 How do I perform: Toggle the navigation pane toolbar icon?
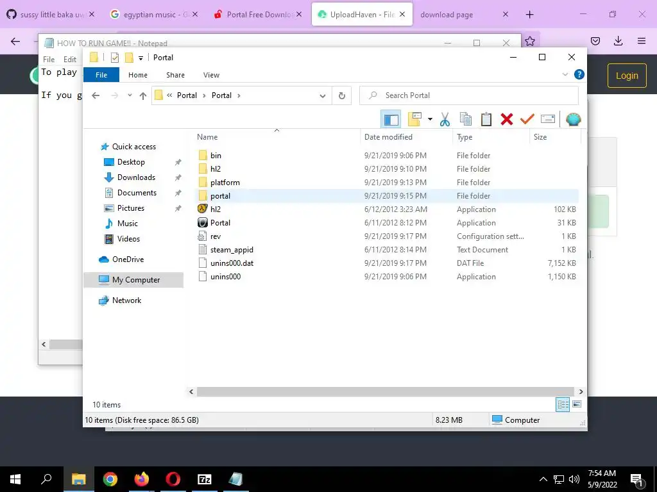tap(391, 119)
